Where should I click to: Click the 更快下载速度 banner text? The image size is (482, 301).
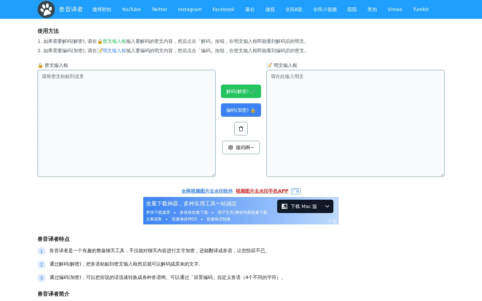click(158, 212)
